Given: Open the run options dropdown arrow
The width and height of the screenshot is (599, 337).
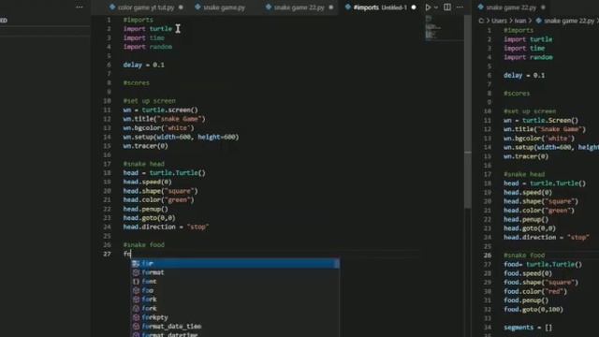Looking at the screenshot, I should [x=436, y=7].
